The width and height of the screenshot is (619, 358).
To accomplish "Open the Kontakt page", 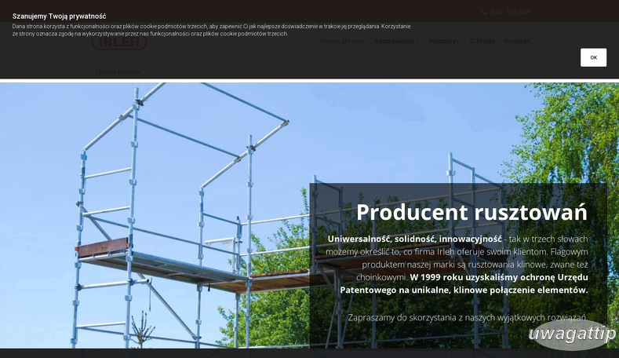I will pos(517,41).
